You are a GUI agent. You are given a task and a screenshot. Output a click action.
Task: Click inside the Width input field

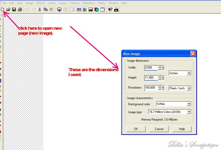(151, 68)
